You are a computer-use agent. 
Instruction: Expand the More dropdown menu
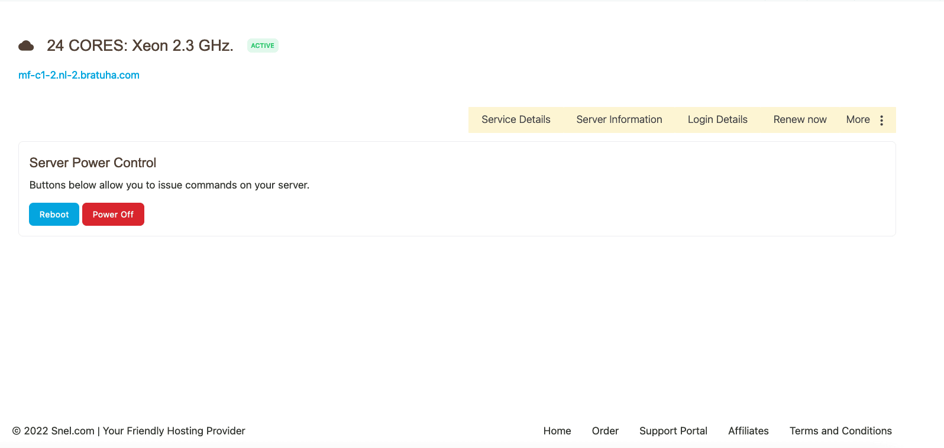coord(858,119)
